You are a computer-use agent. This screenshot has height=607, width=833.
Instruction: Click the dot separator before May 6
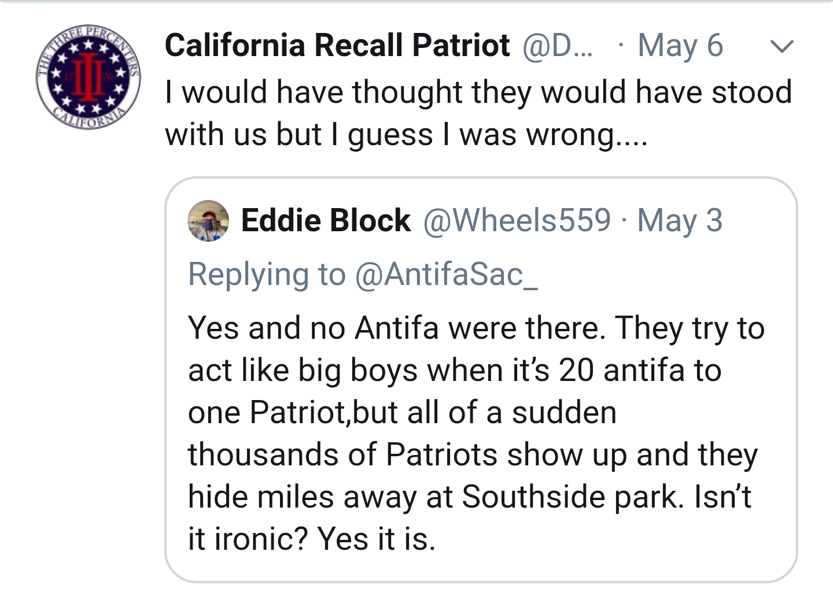[x=621, y=46]
